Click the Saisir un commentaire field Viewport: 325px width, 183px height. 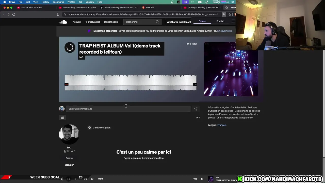tap(128, 109)
